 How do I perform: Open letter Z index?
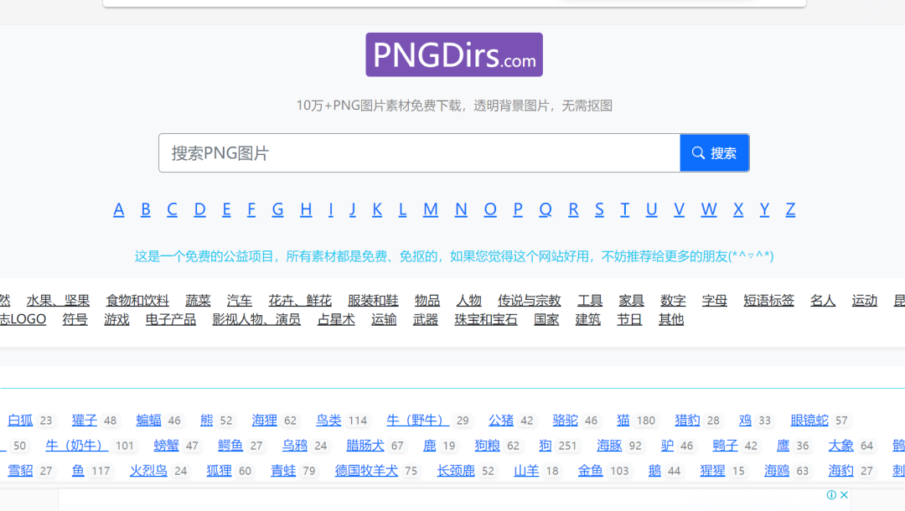[x=790, y=209]
